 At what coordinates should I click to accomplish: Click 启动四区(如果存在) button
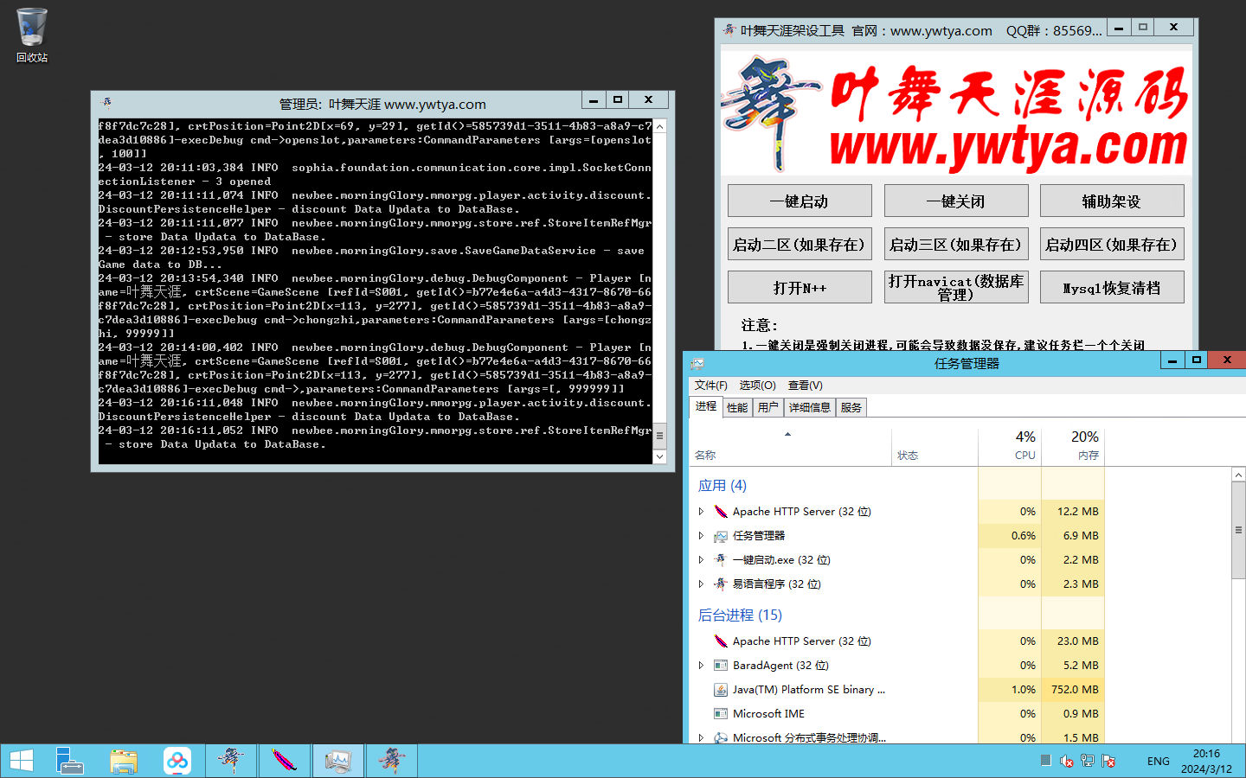1112,244
